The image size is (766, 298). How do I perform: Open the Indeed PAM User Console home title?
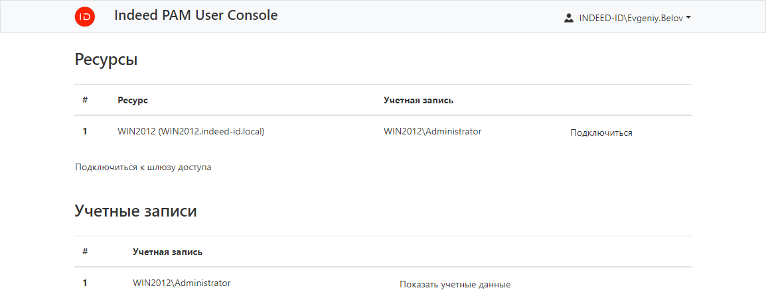196,15
